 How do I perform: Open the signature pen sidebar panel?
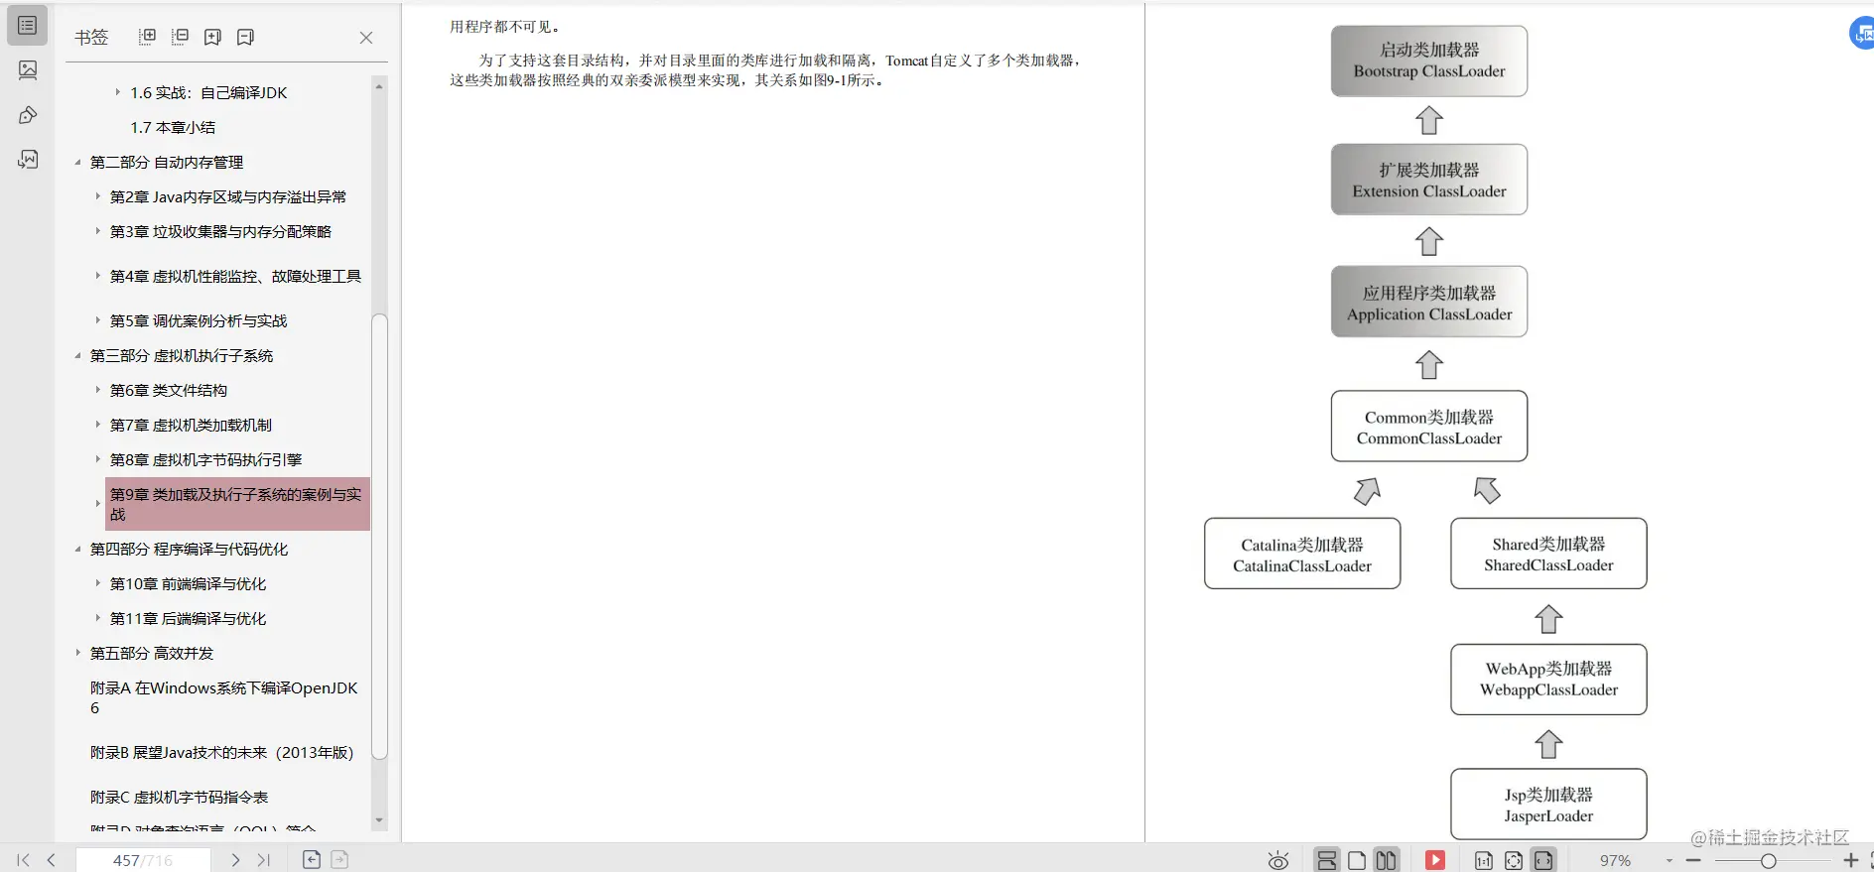coord(28,115)
